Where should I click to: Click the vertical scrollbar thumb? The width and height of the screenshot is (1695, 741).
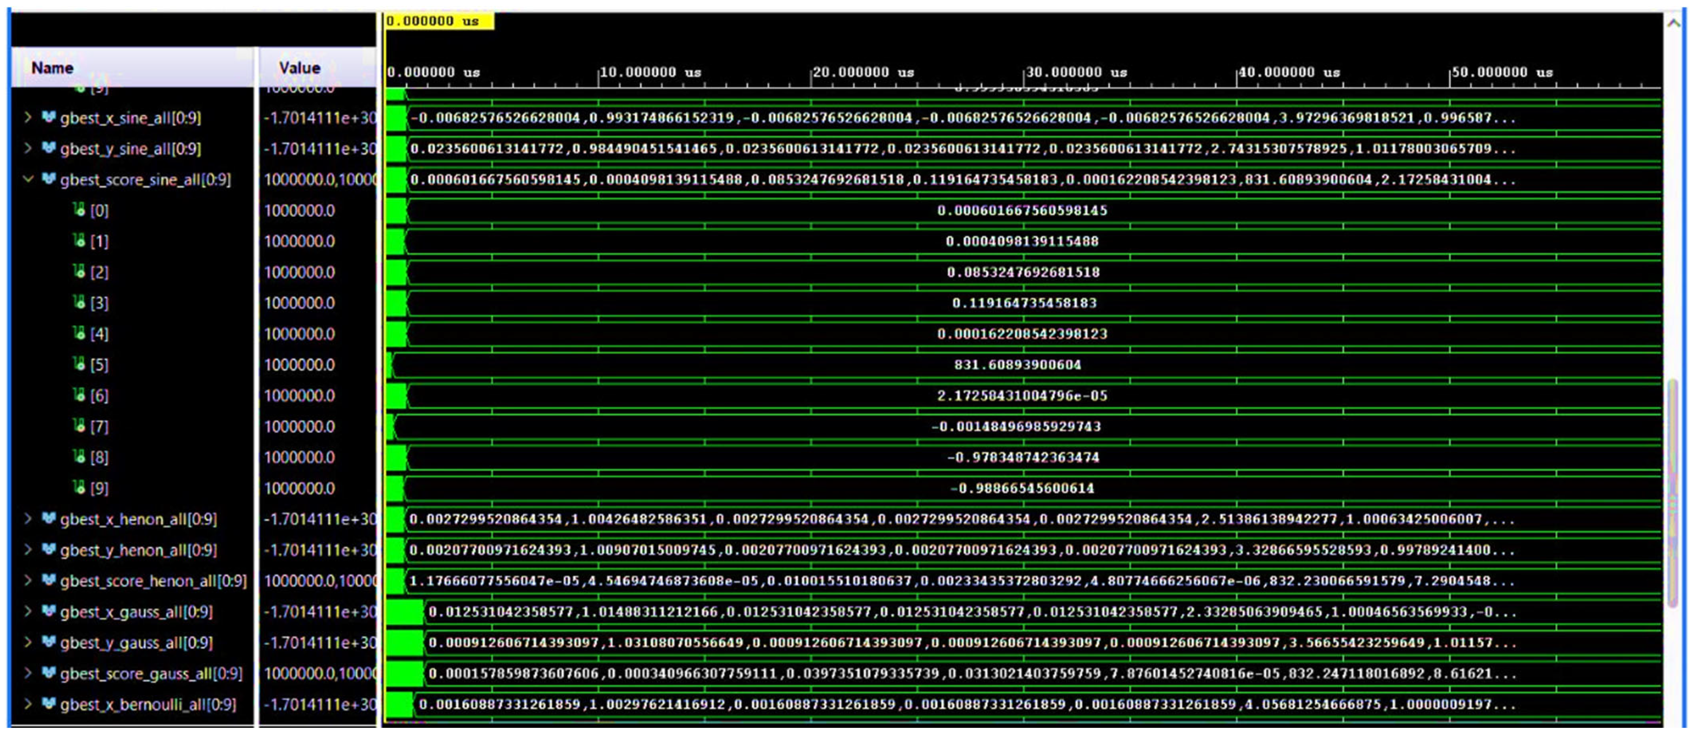coord(1673,494)
